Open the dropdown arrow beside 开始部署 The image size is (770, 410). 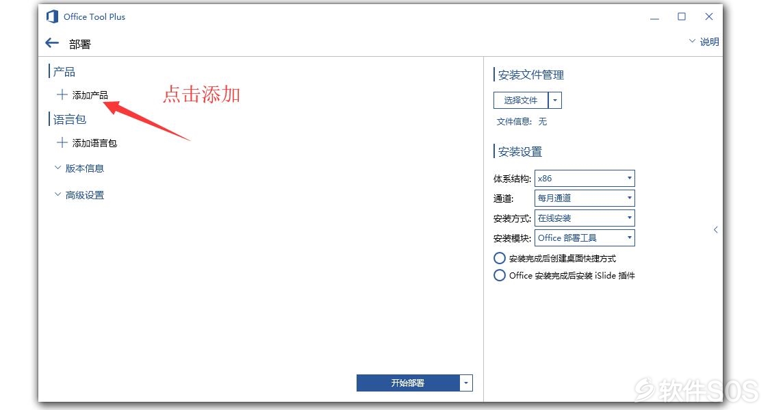466,383
